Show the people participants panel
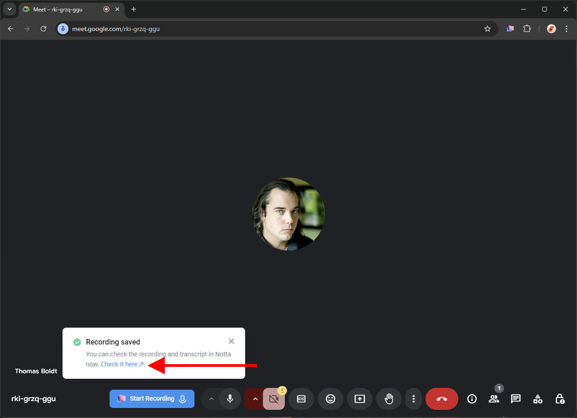577x418 pixels. (x=494, y=399)
